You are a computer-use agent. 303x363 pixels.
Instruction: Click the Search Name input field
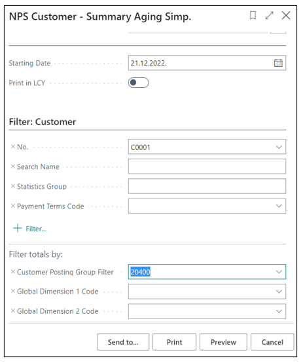pos(207,166)
